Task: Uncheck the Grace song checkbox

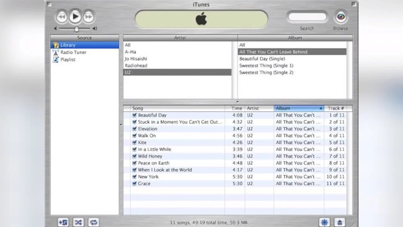Action: tap(134, 183)
